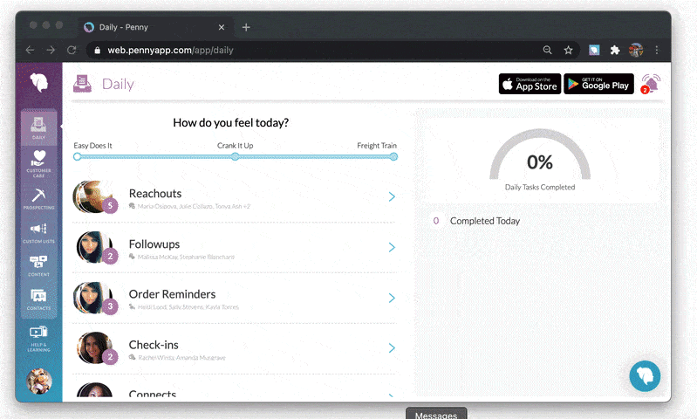Open the partially visible Connects heading
697x419 pixels.
[x=153, y=393]
